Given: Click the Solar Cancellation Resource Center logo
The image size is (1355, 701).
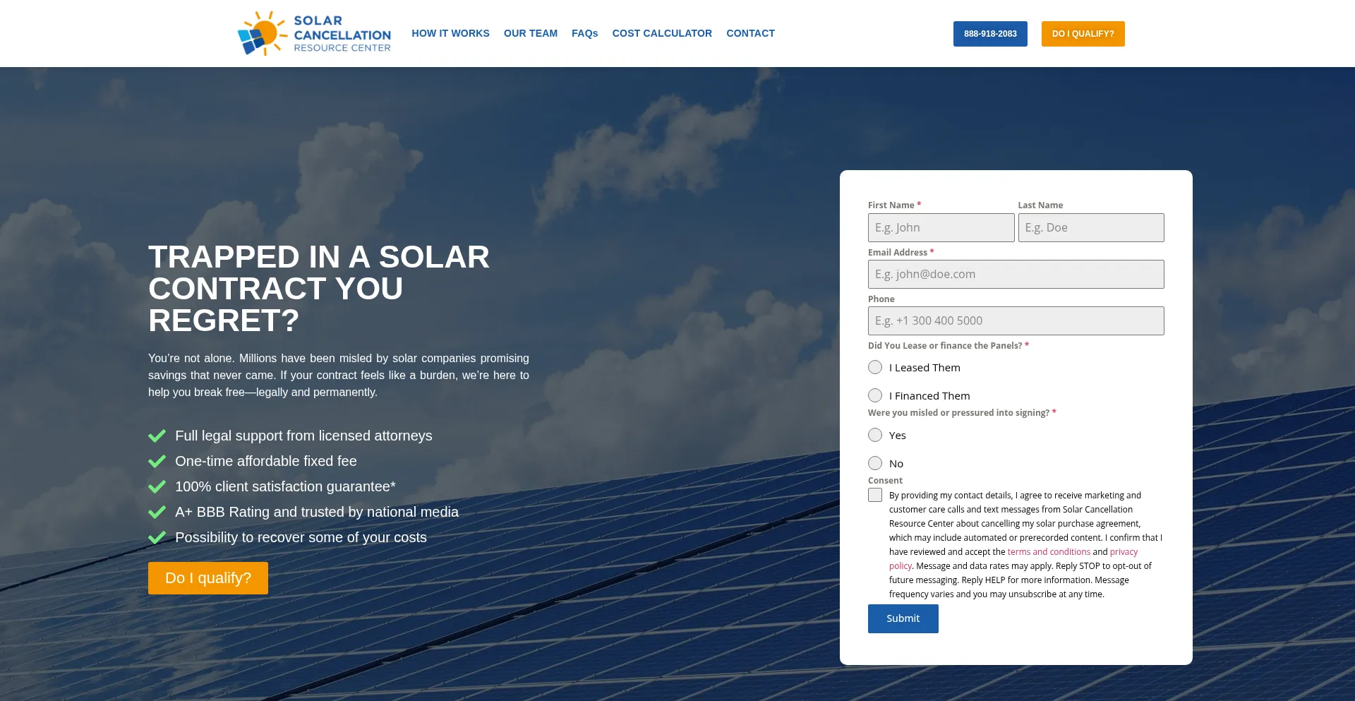Looking at the screenshot, I should 314,33.
